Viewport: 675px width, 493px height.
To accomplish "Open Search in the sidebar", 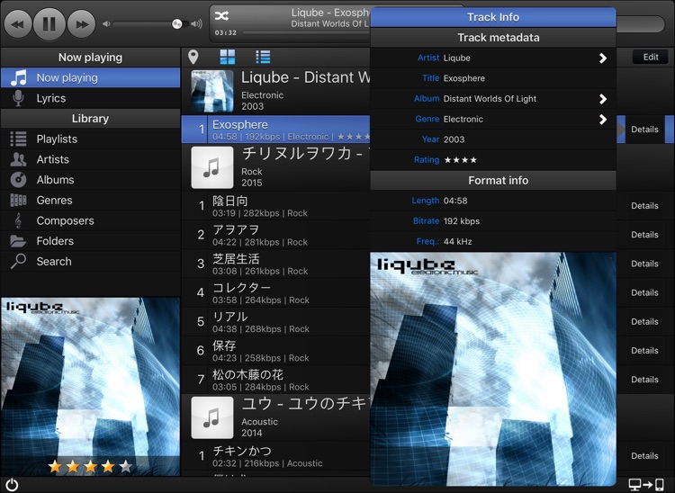I will coord(90,261).
